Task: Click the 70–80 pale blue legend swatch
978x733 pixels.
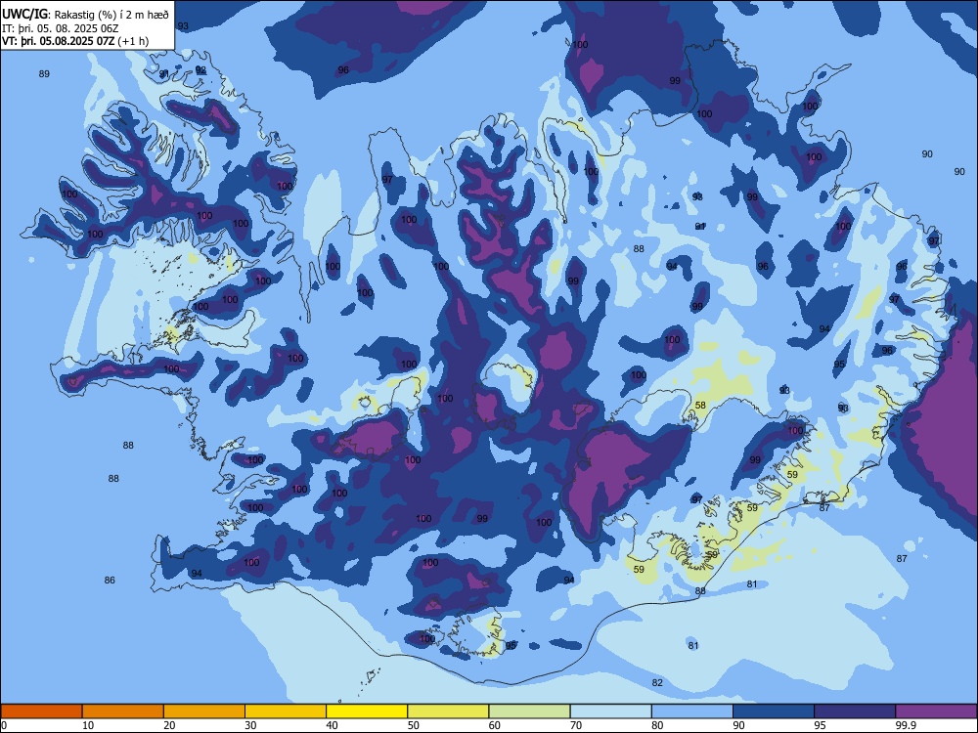Action: 611,711
